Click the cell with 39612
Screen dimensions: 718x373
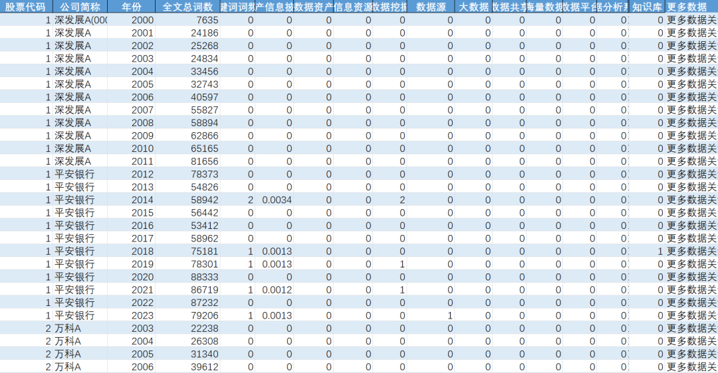pyautogui.click(x=187, y=366)
